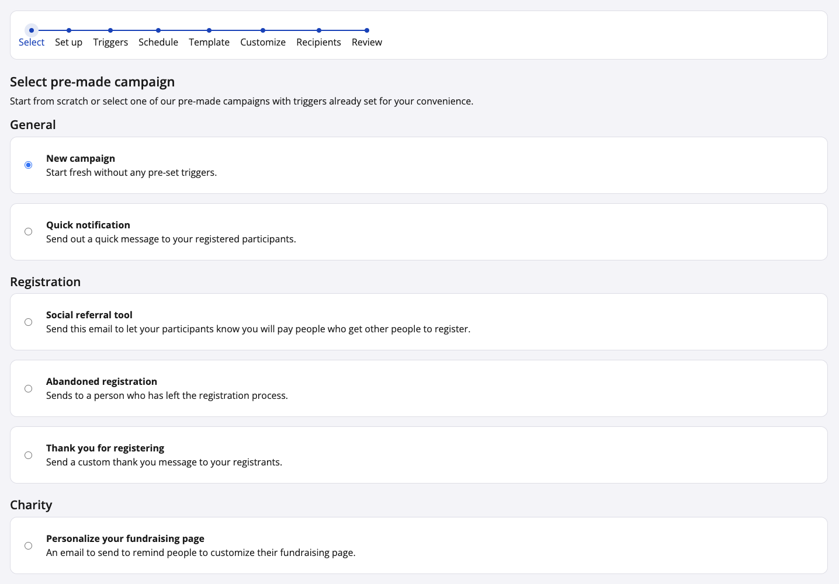Jump to the Triggers step

pyautogui.click(x=110, y=36)
